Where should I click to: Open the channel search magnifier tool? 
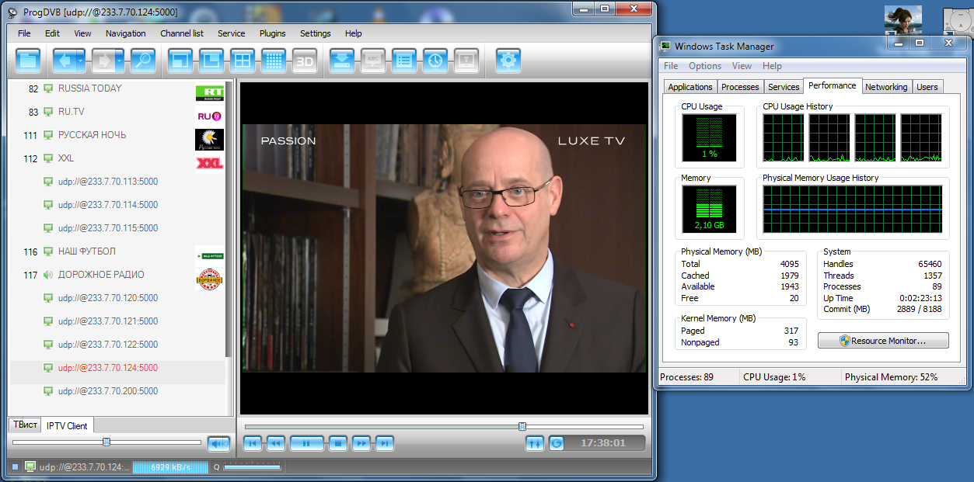point(142,61)
